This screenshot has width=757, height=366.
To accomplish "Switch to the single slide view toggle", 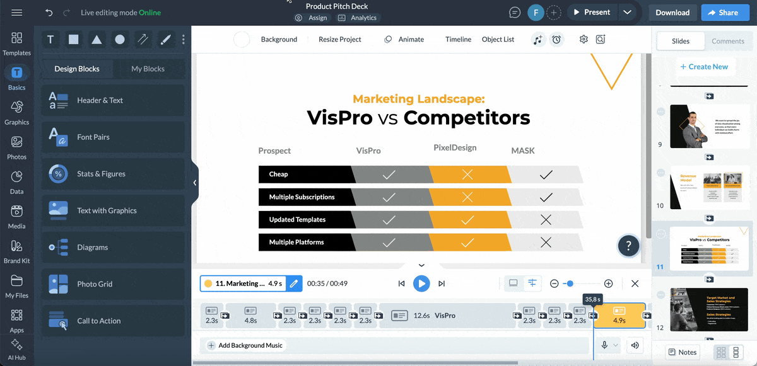I will tap(513, 283).
